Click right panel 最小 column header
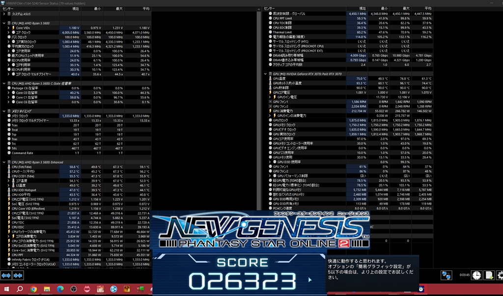 click(x=379, y=9)
